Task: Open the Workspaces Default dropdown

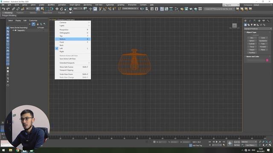Action: point(263,5)
